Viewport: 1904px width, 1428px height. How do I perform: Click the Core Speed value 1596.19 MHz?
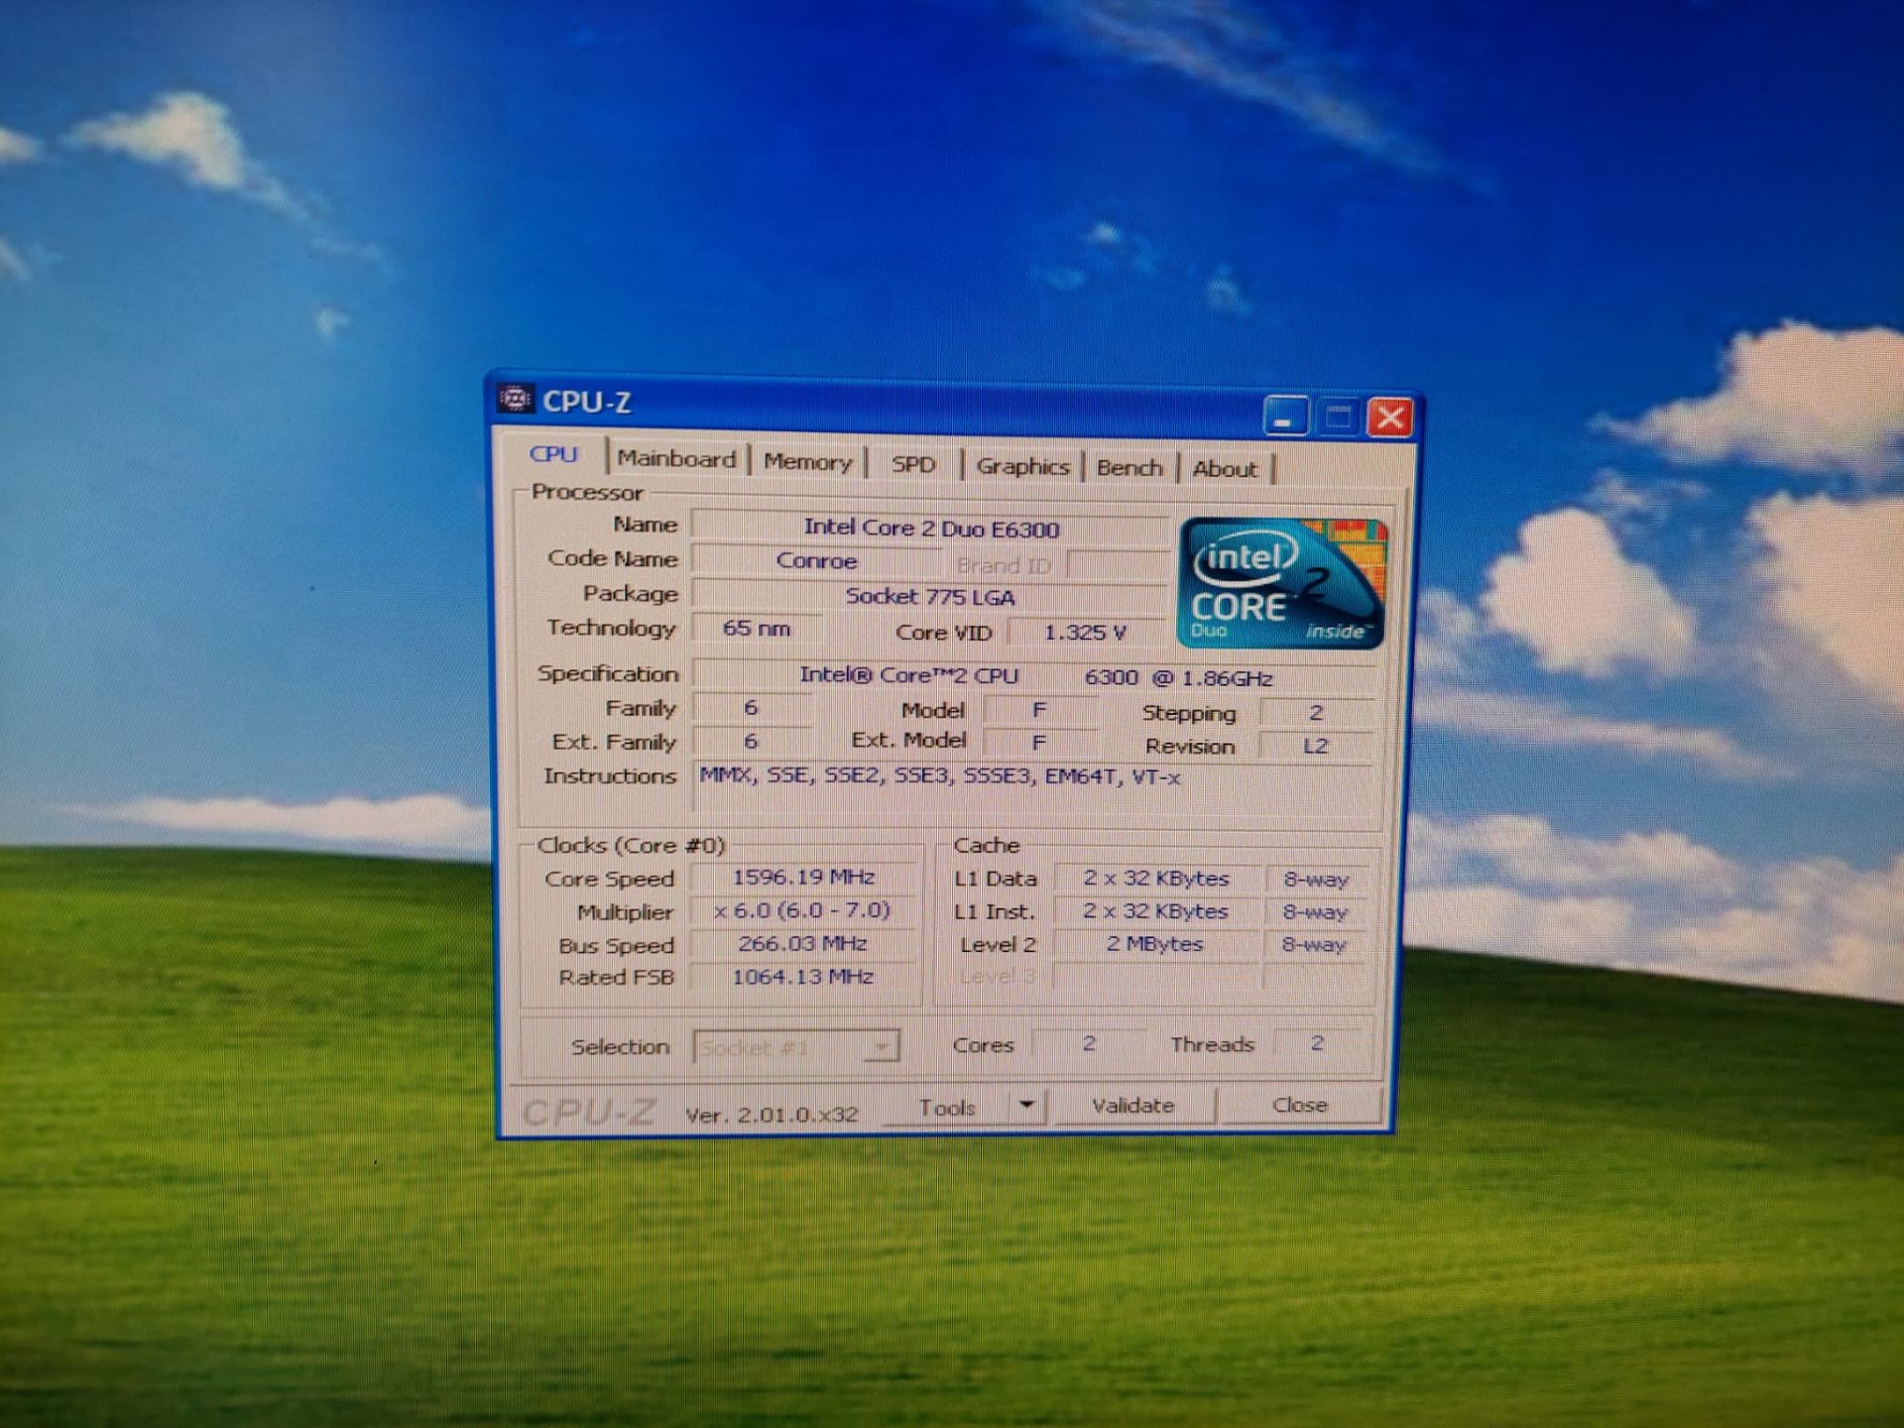point(803,877)
